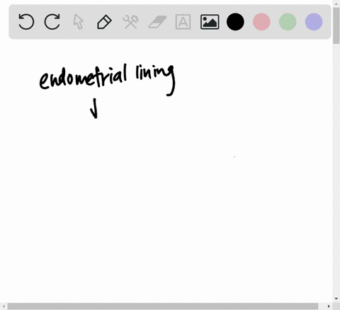340x310 pixels.
Task: Choose the black color swatch
Action: (235, 22)
